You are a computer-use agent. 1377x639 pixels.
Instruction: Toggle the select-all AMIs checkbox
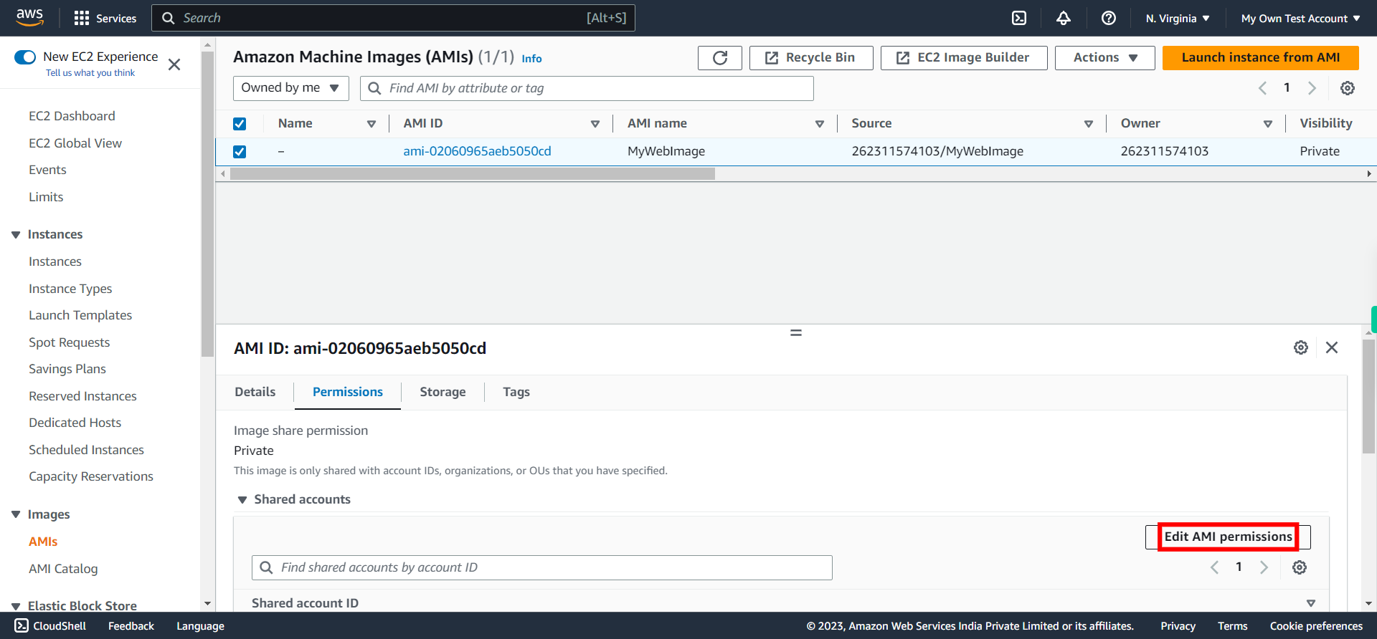240,124
